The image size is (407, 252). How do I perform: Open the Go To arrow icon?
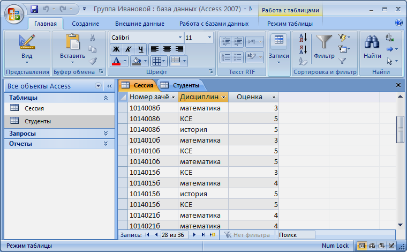(392, 49)
